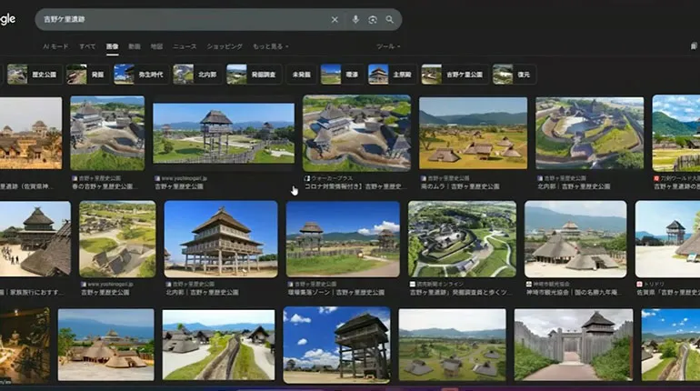Filter results by the 発掘調査 chip
Image resolution: width=700 pixels, height=391 pixels.
click(x=254, y=75)
